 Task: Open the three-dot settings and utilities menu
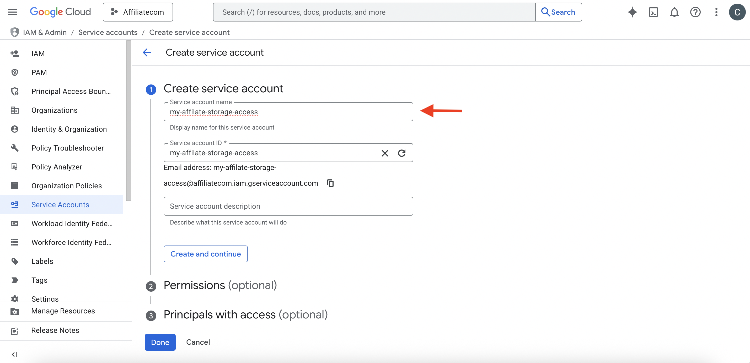[716, 12]
